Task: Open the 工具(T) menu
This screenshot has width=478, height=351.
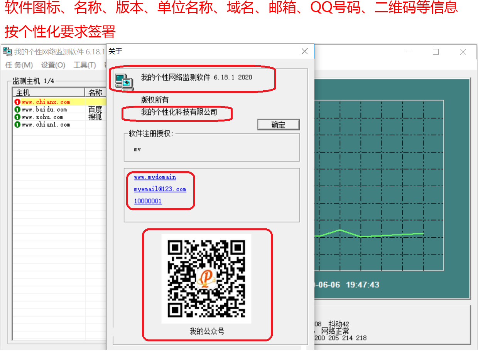Action: pos(84,65)
